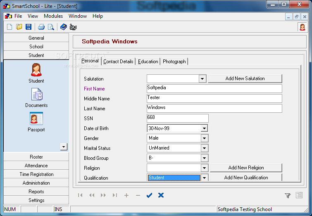Image resolution: width=312 pixels, height=216 pixels.
Task: Open the Window menu
Action: click(78, 16)
